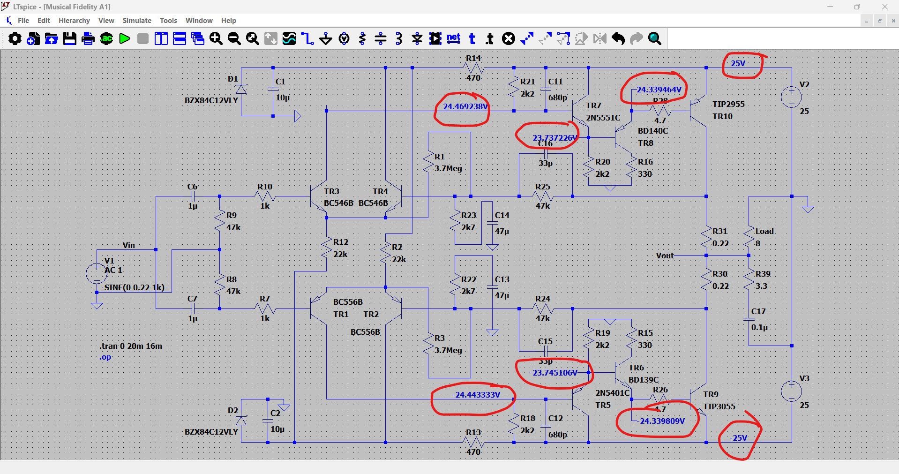The image size is (899, 474).
Task: Open the Window menu
Action: (x=199, y=21)
